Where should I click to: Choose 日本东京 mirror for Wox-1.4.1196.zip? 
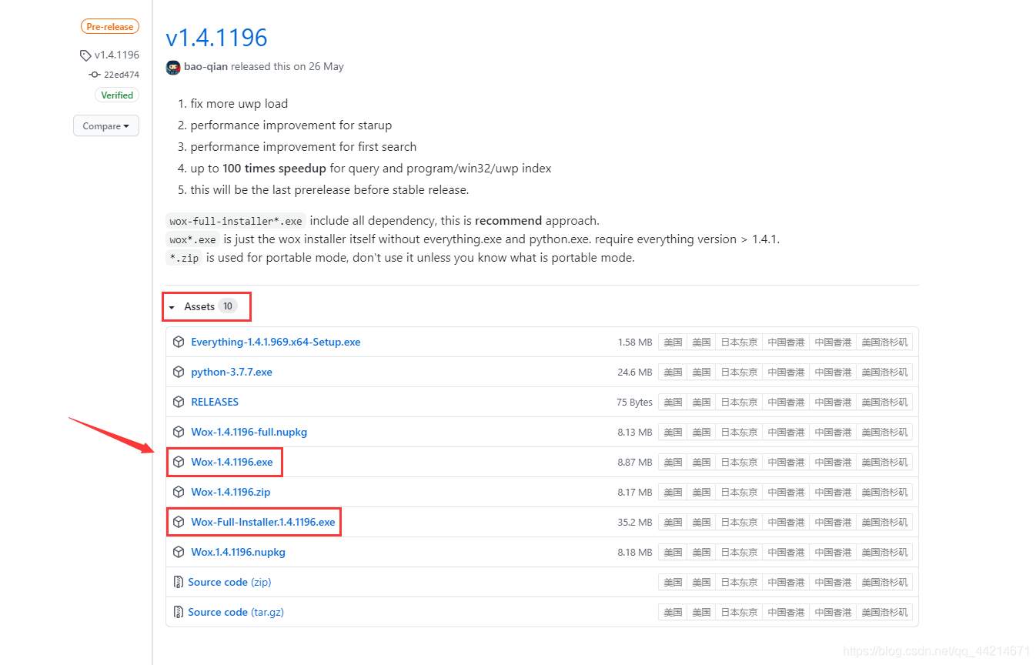click(739, 492)
